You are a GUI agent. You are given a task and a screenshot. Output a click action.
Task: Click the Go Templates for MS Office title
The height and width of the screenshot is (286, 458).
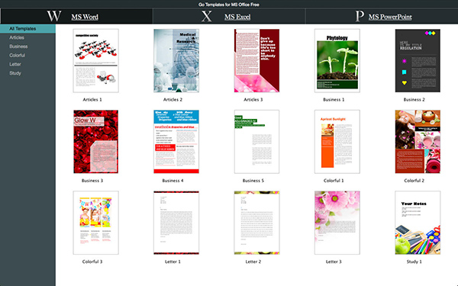[229, 5]
